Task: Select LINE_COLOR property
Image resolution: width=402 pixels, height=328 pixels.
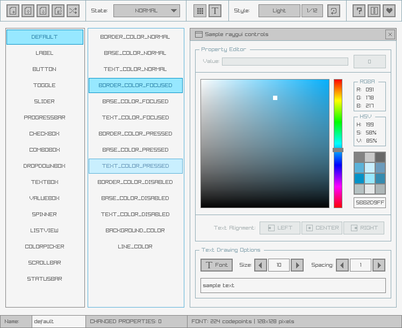Action: tap(135, 247)
